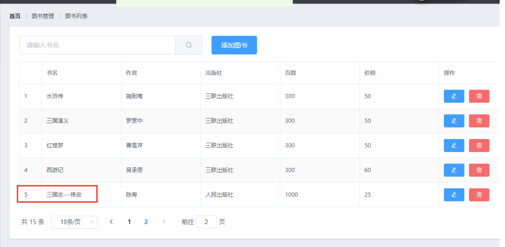
Task: Delete the 西游记 book row
Action: click(x=479, y=170)
